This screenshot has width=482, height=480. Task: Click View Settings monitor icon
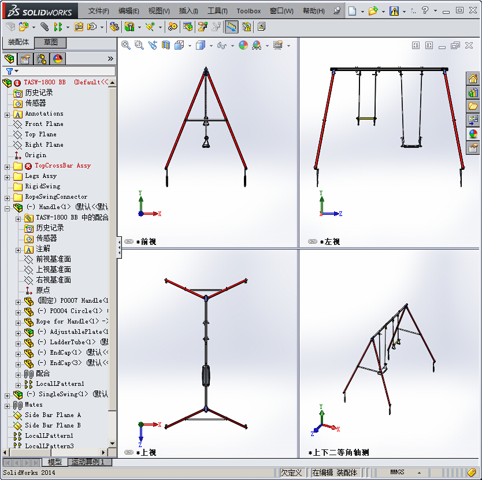point(278,45)
